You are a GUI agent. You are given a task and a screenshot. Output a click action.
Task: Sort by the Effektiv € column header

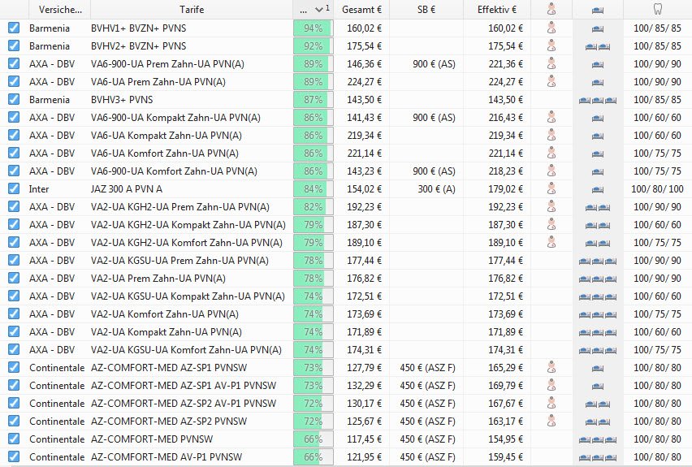click(497, 10)
